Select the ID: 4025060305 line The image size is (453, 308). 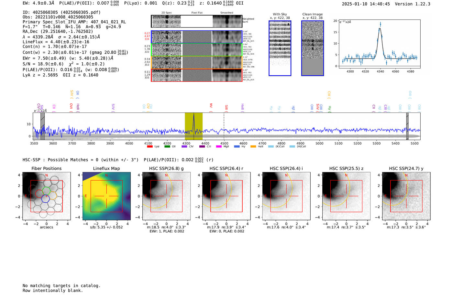click(61, 12)
